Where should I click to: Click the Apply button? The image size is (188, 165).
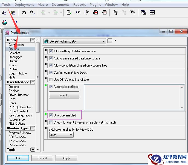point(66,158)
